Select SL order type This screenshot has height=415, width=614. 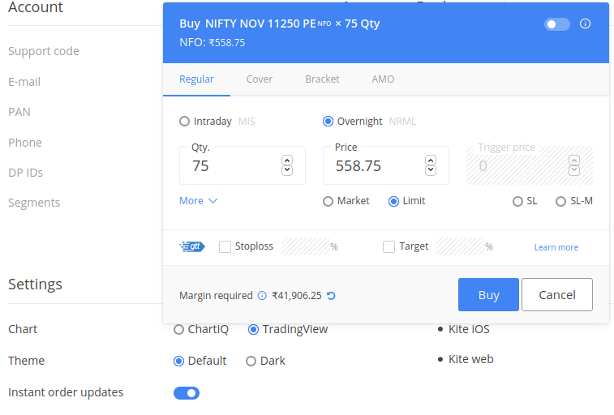click(517, 202)
